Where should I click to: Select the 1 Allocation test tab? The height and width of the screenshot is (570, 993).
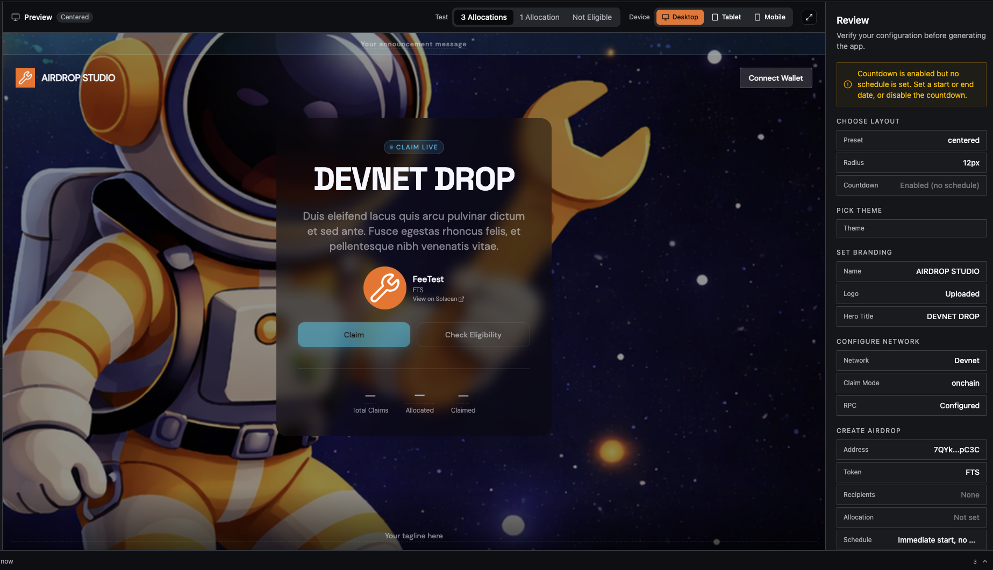tap(539, 17)
